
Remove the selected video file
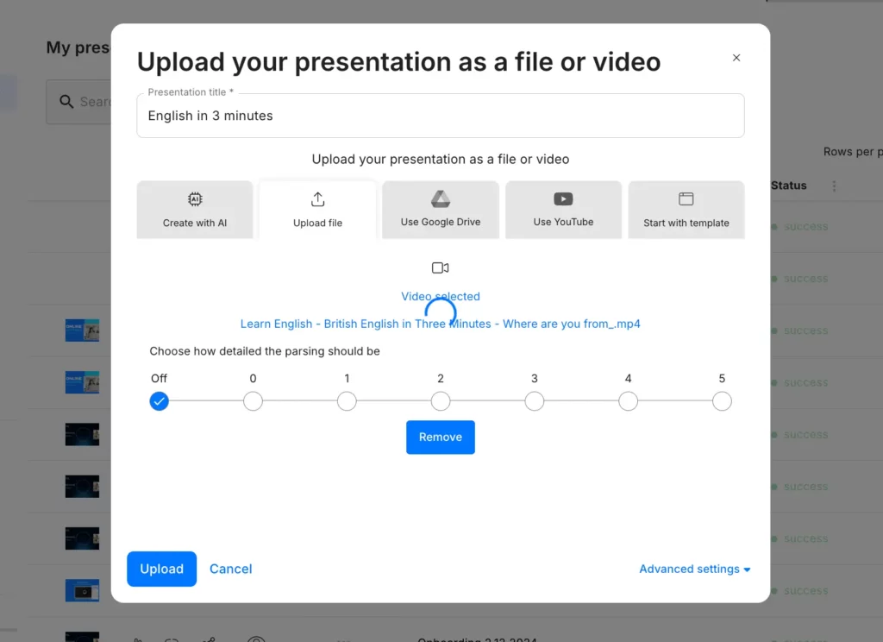(441, 437)
